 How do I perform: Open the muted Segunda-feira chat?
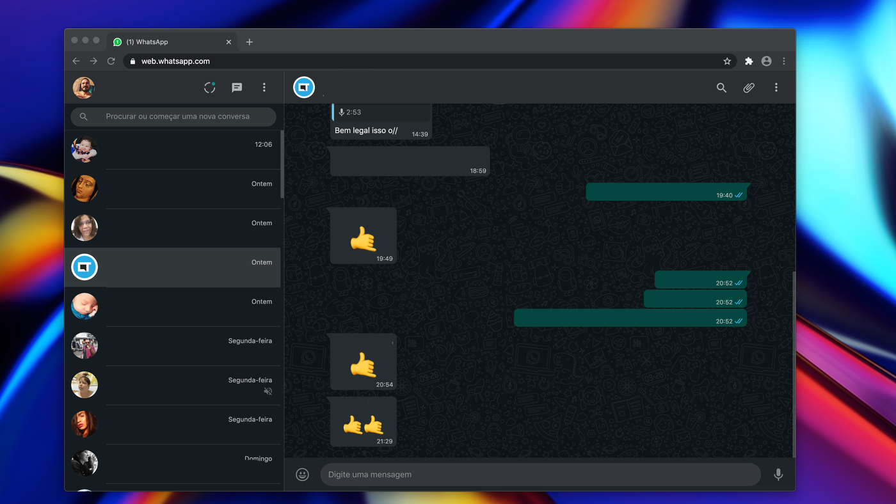coord(173,385)
